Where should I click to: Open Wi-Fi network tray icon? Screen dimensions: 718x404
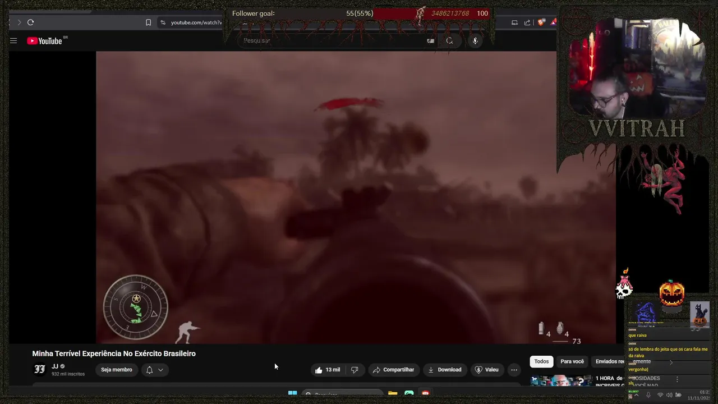(x=660, y=395)
